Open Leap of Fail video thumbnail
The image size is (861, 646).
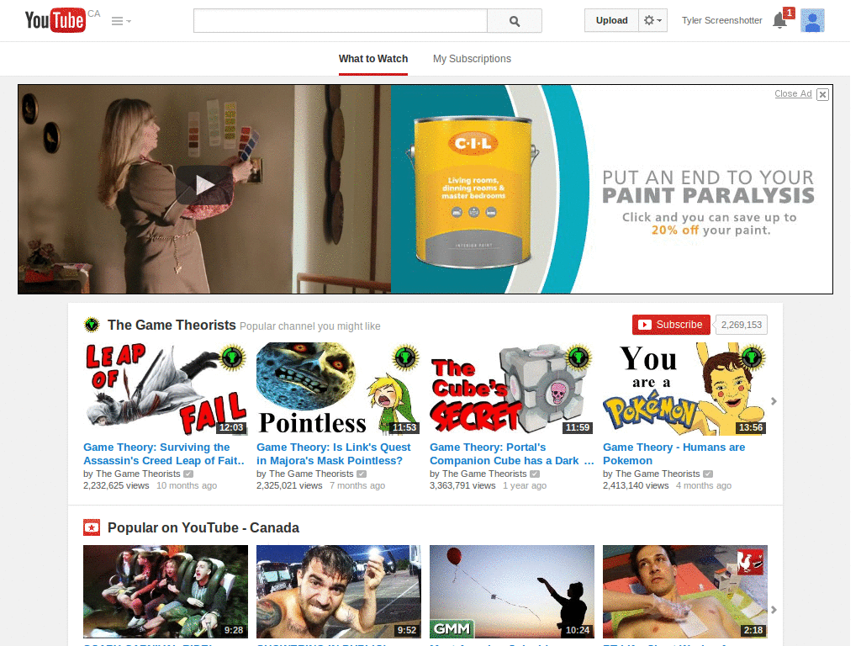pos(166,389)
